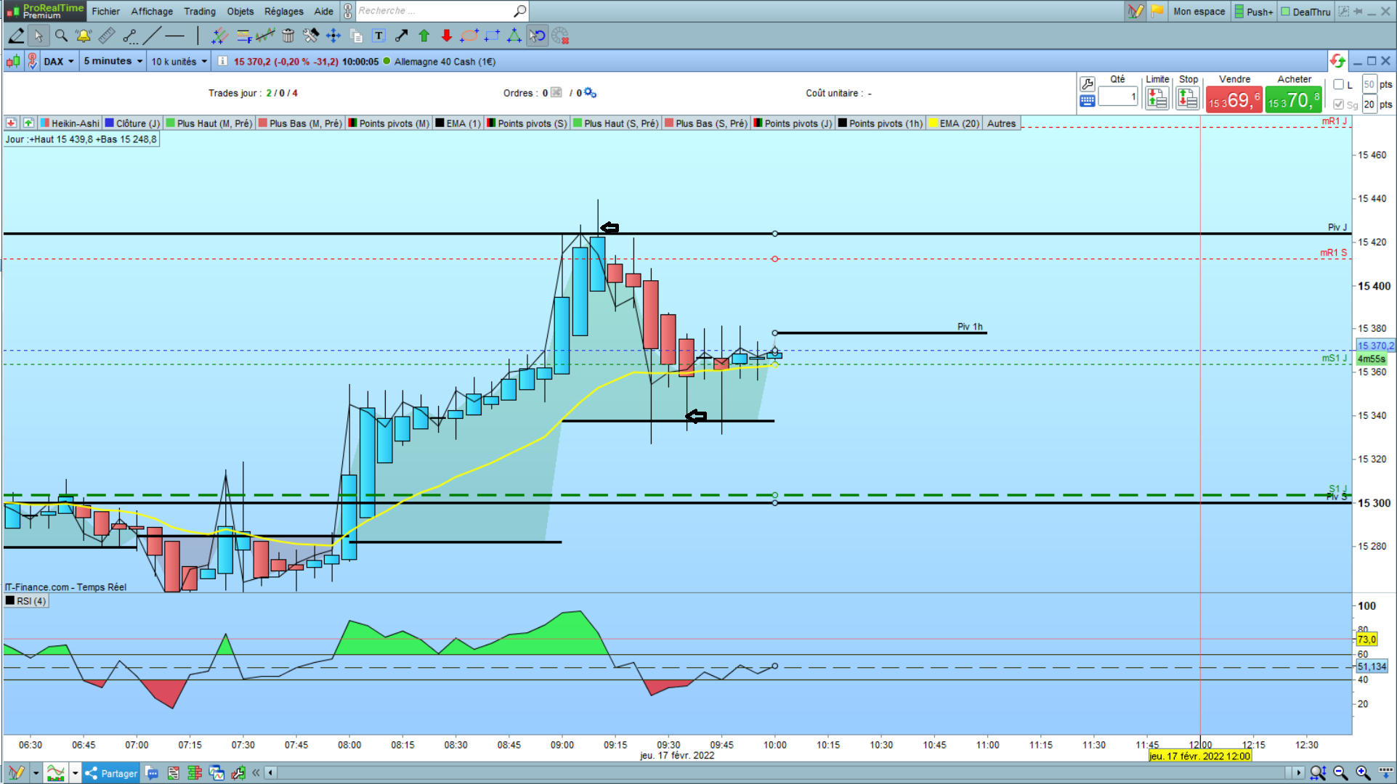Expand the 5 minutes timeframe dropdown
This screenshot has width=1397, height=784.
pos(113,62)
